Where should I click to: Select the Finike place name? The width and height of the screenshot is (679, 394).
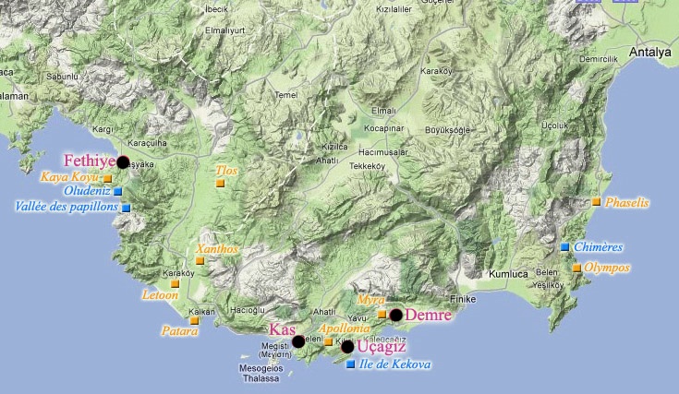(463, 299)
